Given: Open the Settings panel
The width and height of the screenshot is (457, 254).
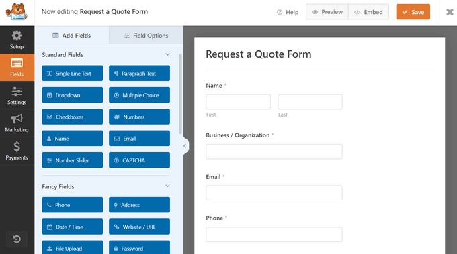Looking at the screenshot, I should [x=17, y=95].
